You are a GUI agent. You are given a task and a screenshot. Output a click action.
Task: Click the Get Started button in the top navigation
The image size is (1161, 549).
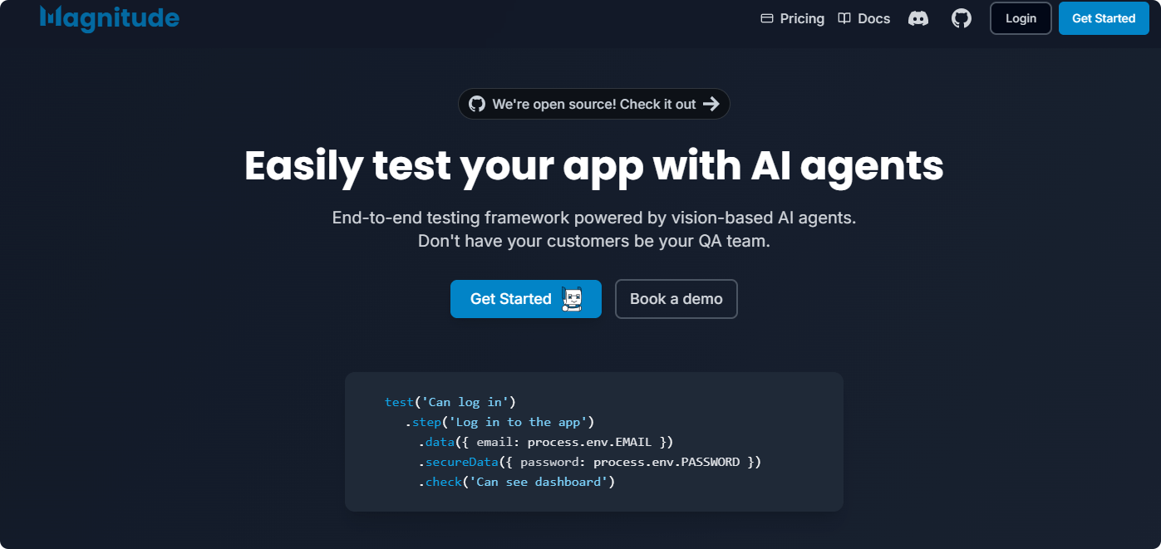click(x=1103, y=18)
